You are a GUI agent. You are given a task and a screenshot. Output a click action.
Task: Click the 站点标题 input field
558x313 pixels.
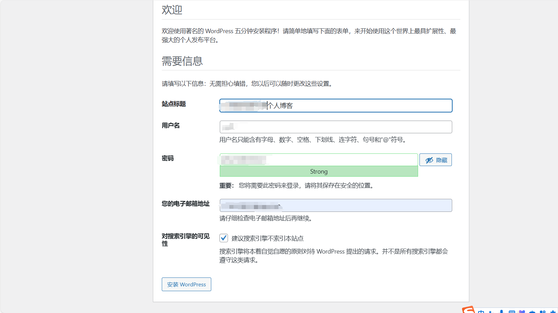coord(336,106)
